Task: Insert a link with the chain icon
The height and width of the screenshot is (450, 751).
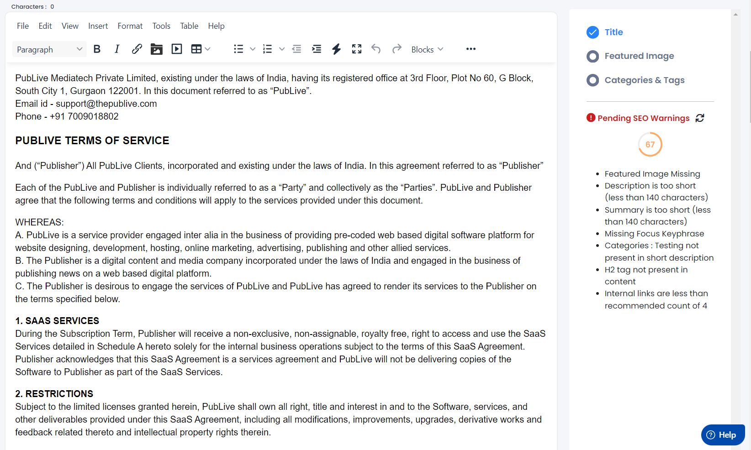Action: (137, 49)
